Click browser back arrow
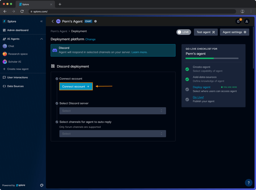 (x=5, y=11)
